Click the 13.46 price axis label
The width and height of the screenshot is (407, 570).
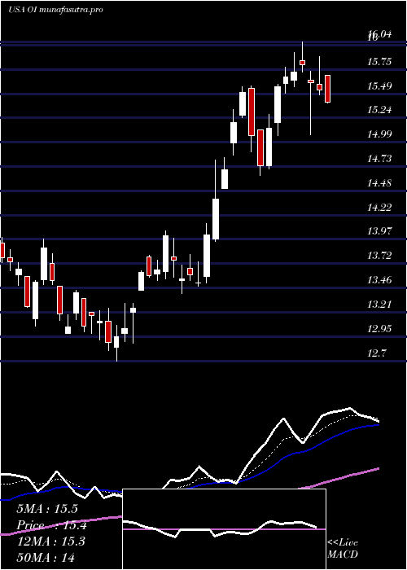(379, 280)
